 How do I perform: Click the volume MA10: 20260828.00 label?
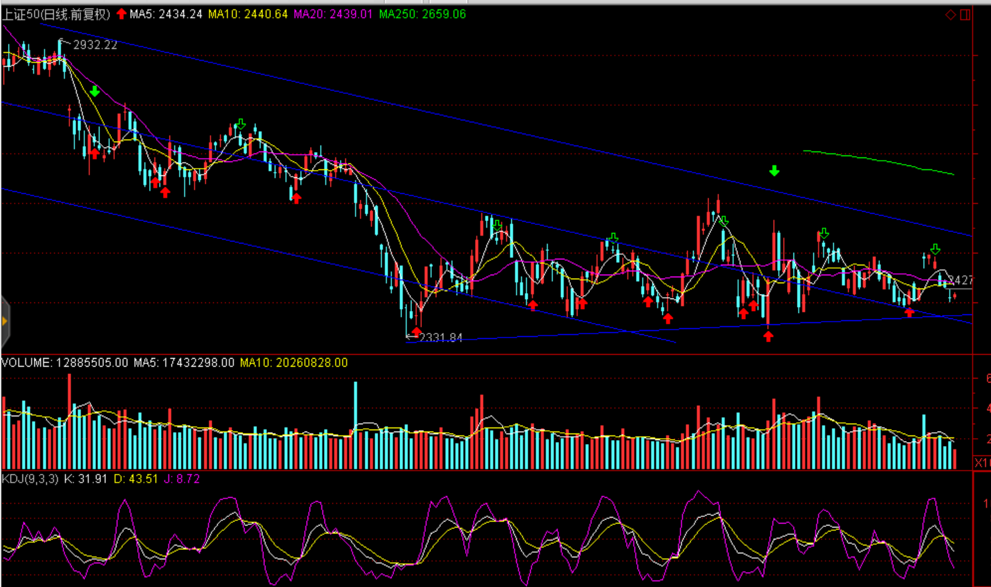click(293, 363)
